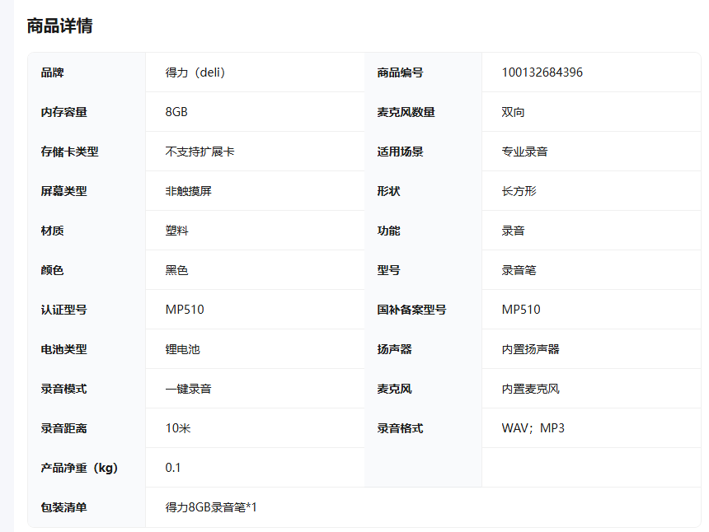
Task: Click MP510 value beside 国补备案型号
Action: [521, 310]
